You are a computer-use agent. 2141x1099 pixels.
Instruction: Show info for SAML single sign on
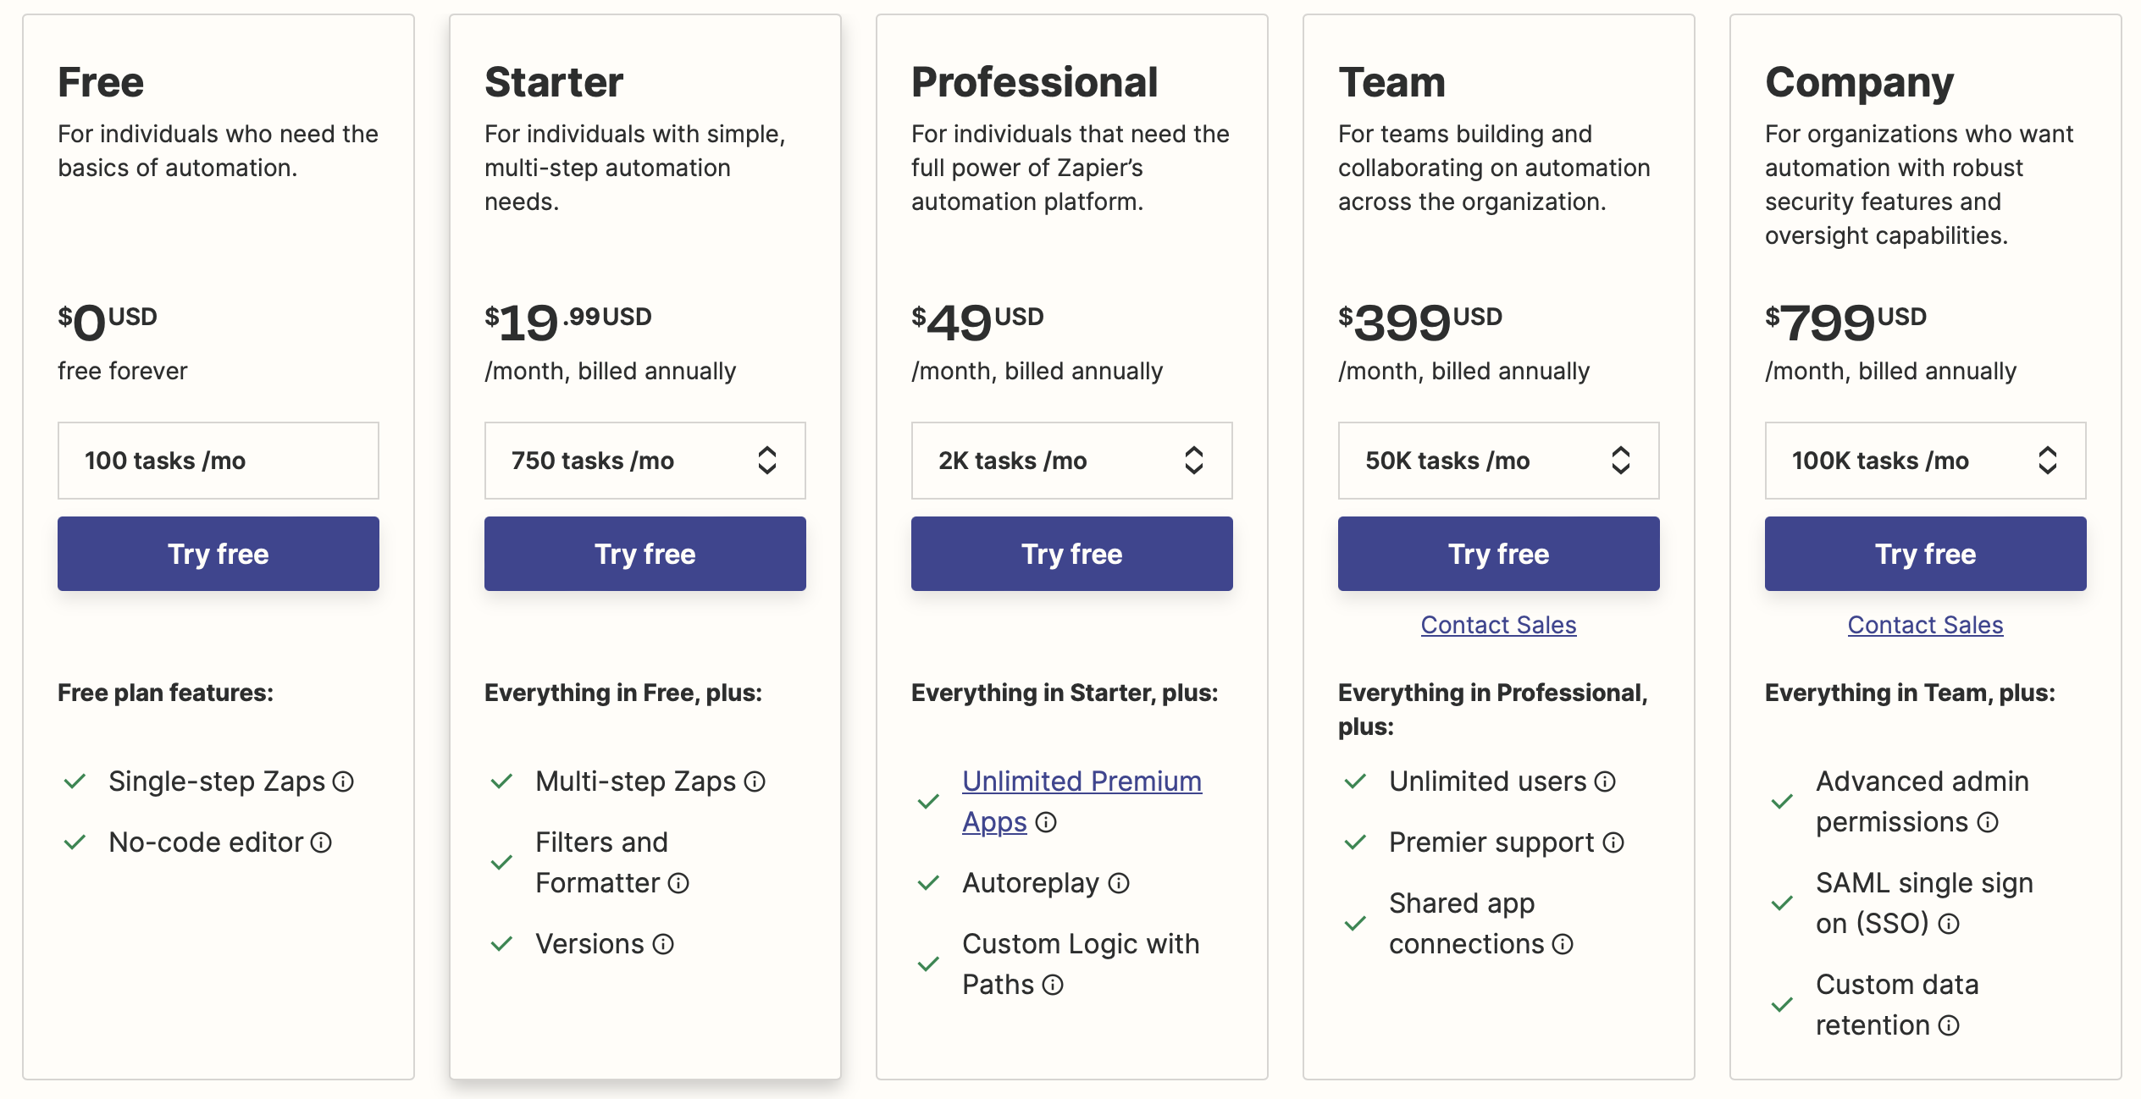click(1949, 924)
